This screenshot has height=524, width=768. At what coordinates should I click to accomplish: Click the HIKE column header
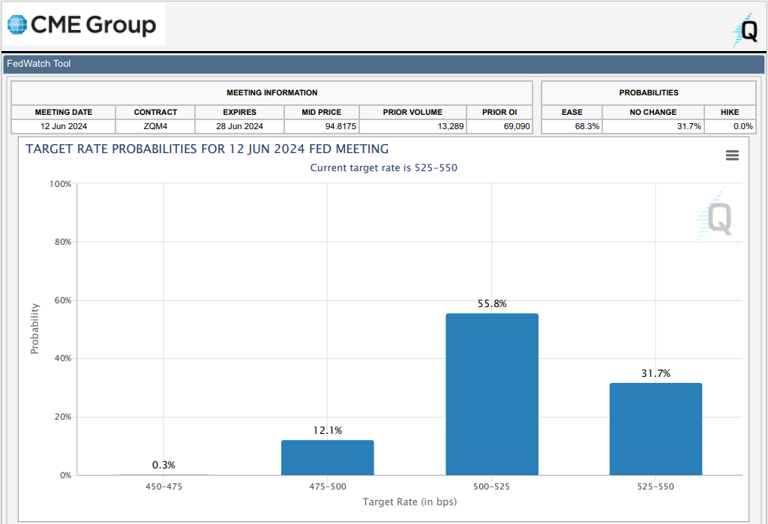[x=729, y=112]
